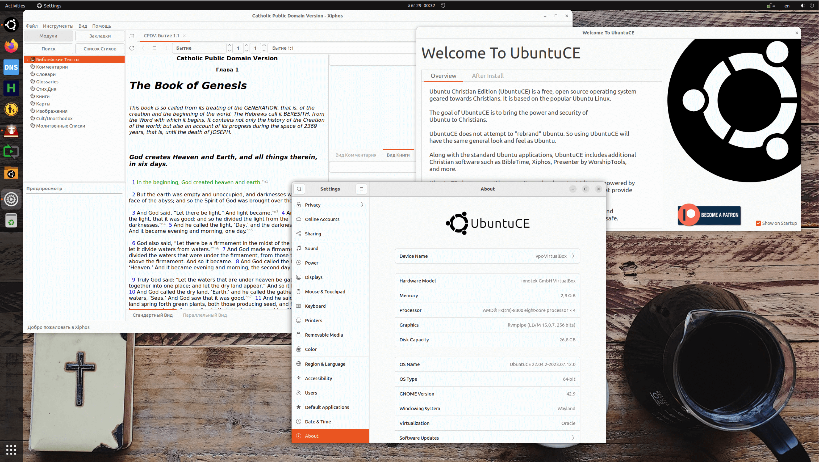Open Region & Language settings
This screenshot has width=819, height=462.
point(330,364)
